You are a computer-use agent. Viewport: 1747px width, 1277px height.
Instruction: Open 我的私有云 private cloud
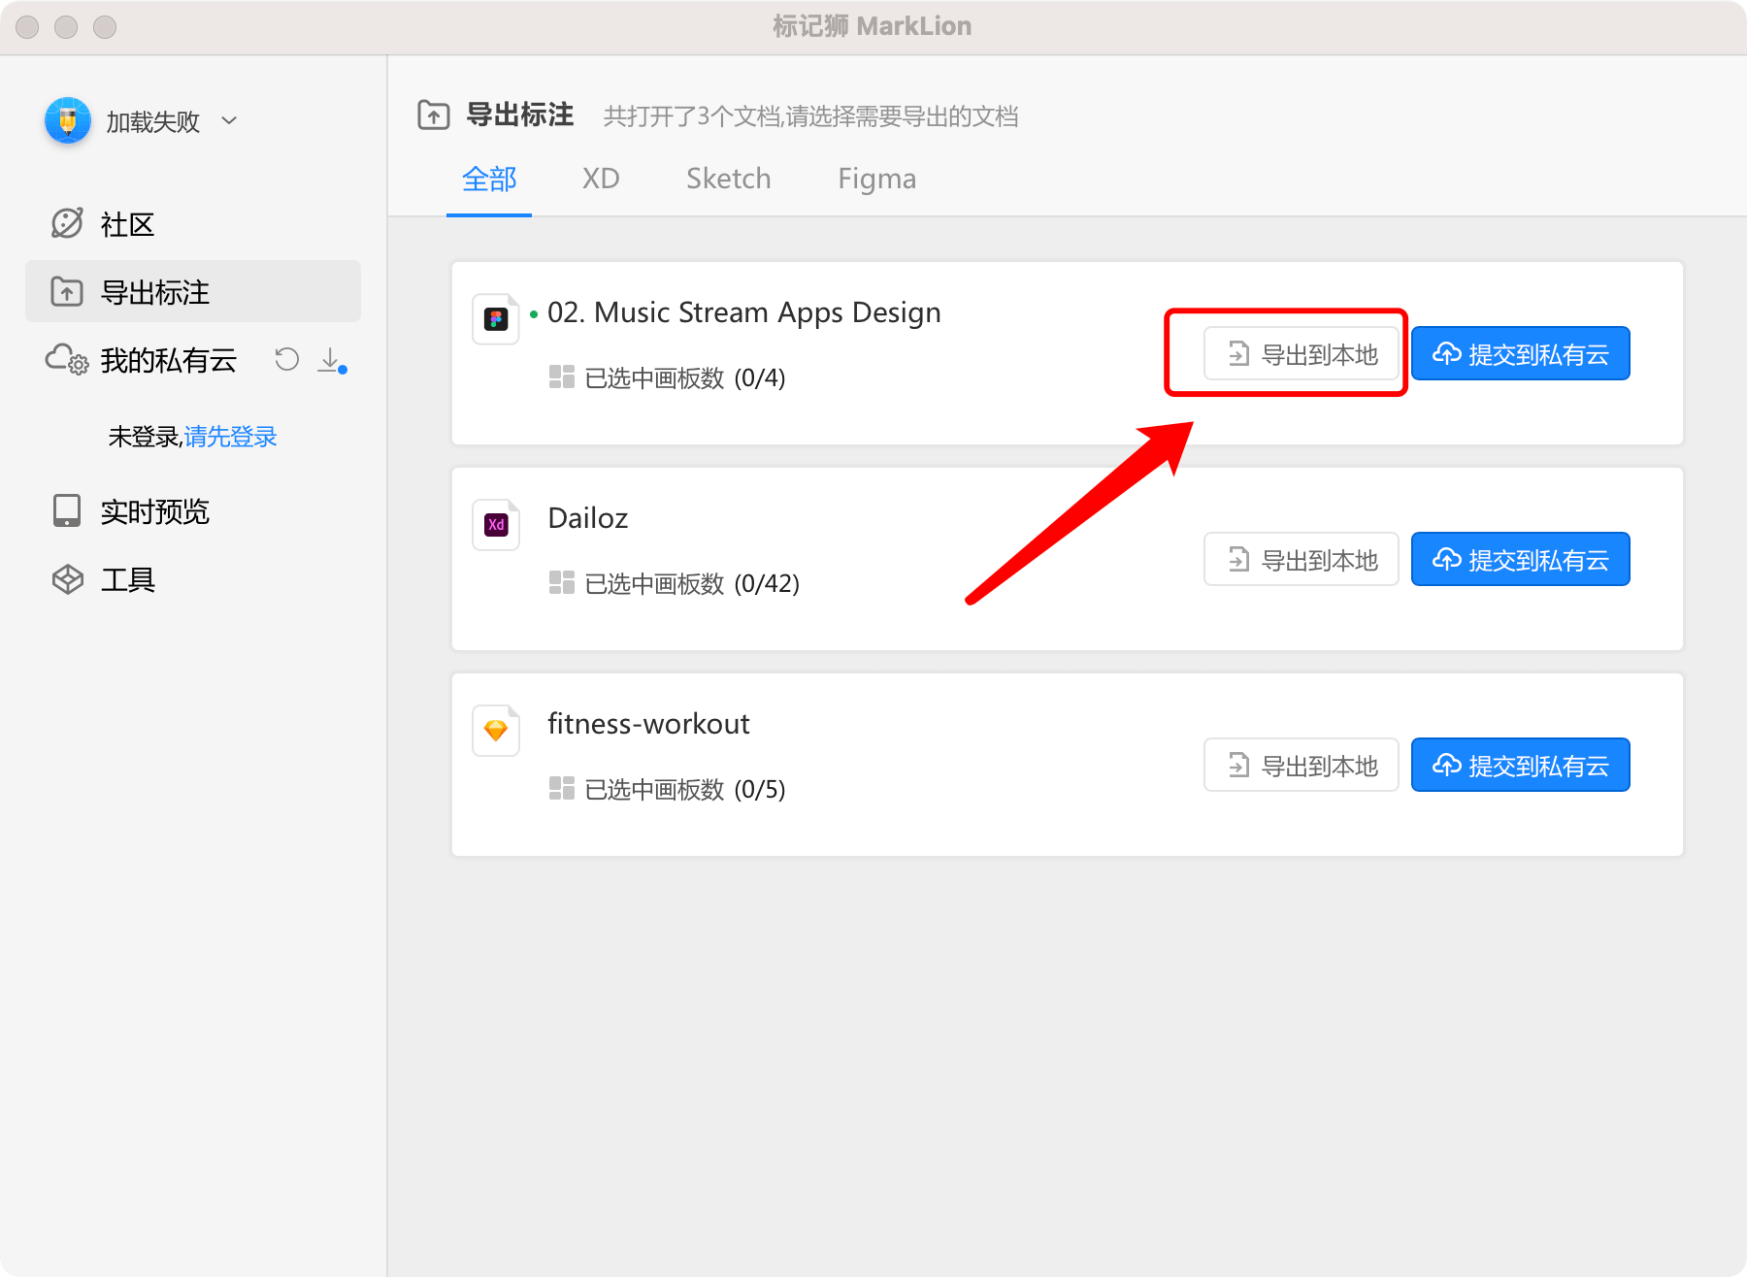coord(167,360)
